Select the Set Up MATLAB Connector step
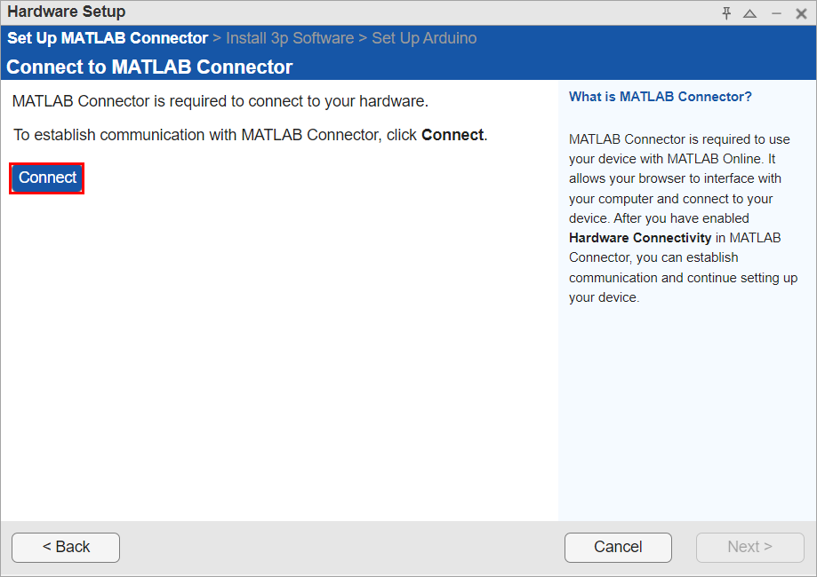Viewport: 817px width, 577px height. (107, 38)
